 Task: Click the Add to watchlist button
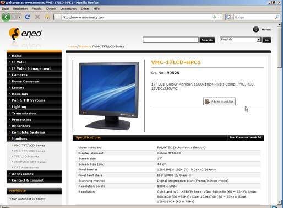[219, 102]
